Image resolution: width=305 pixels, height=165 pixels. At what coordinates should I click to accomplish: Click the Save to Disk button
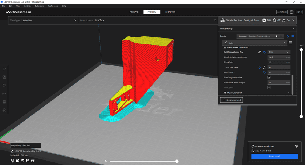tap(274, 157)
